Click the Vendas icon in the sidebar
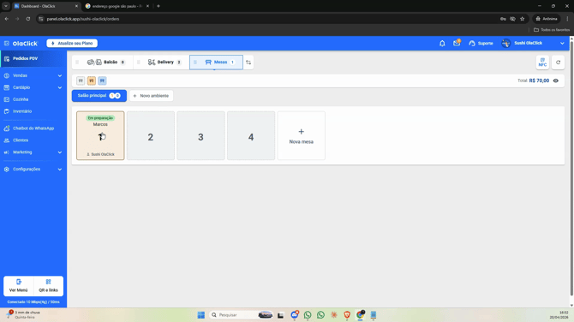 pyautogui.click(x=7, y=75)
